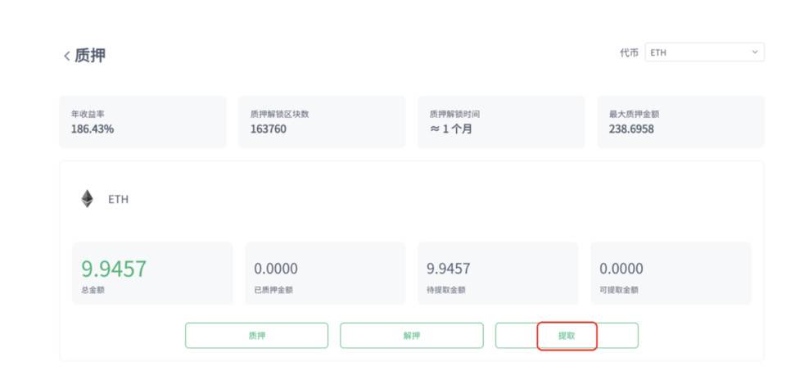Image resolution: width=786 pixels, height=385 pixels.
Task: Click the 可提取金额 0.0000 card
Action: coord(671,274)
